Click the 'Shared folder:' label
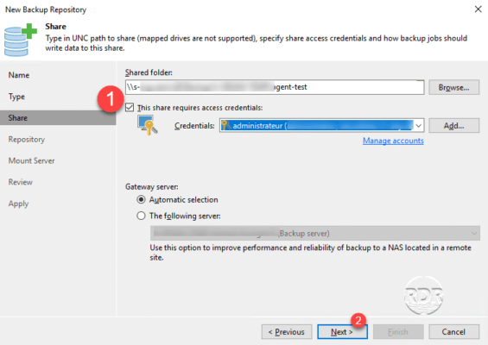The width and height of the screenshot is (488, 345). coord(149,72)
